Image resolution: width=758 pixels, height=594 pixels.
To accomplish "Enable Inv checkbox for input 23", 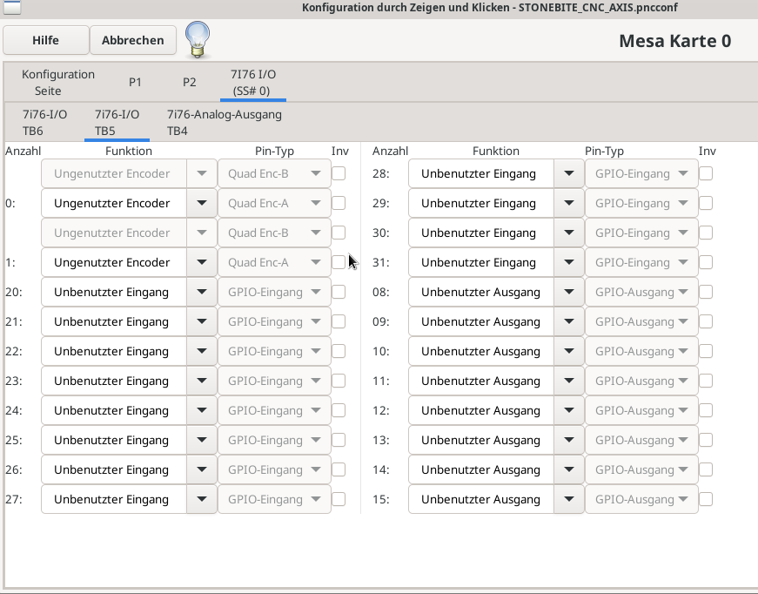I will click(x=339, y=381).
